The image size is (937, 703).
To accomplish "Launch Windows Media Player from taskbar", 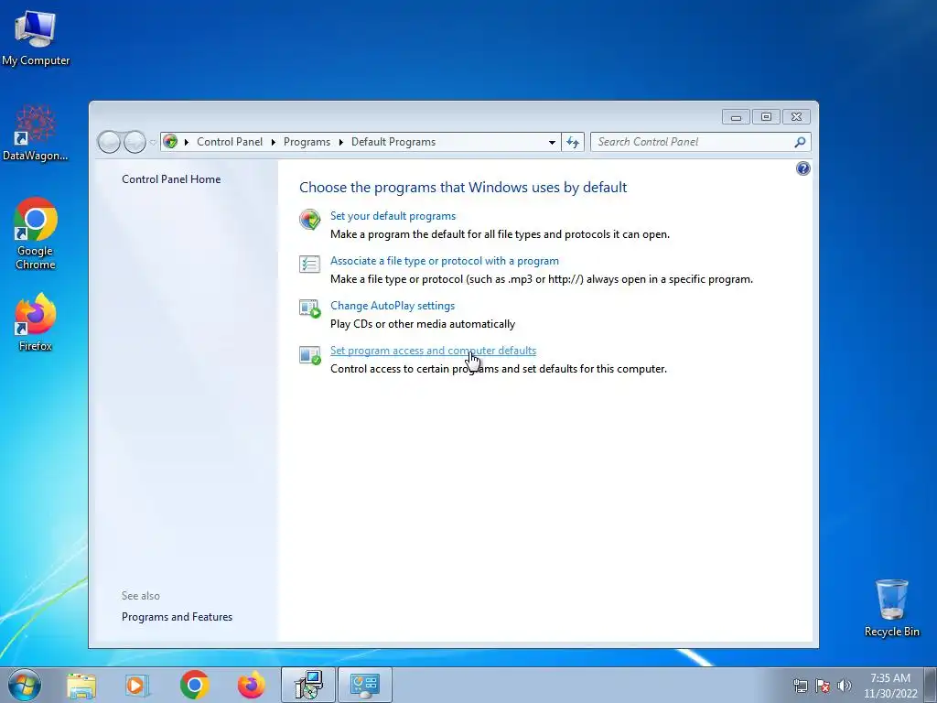I will pos(137,685).
